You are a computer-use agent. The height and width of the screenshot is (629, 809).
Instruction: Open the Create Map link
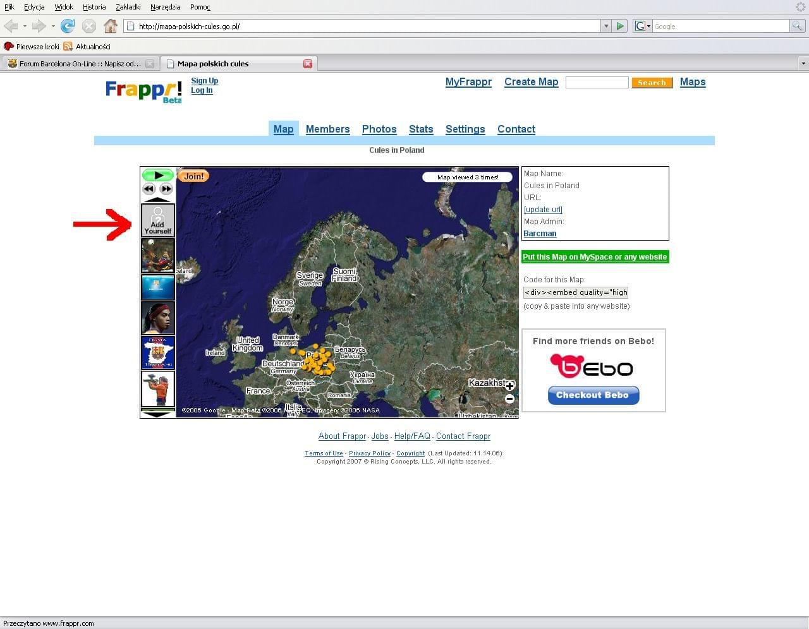click(x=532, y=82)
